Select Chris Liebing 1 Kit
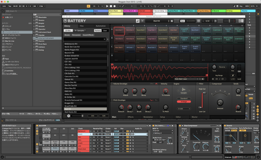Viewport: 261px width, 160px height. point(85,68)
